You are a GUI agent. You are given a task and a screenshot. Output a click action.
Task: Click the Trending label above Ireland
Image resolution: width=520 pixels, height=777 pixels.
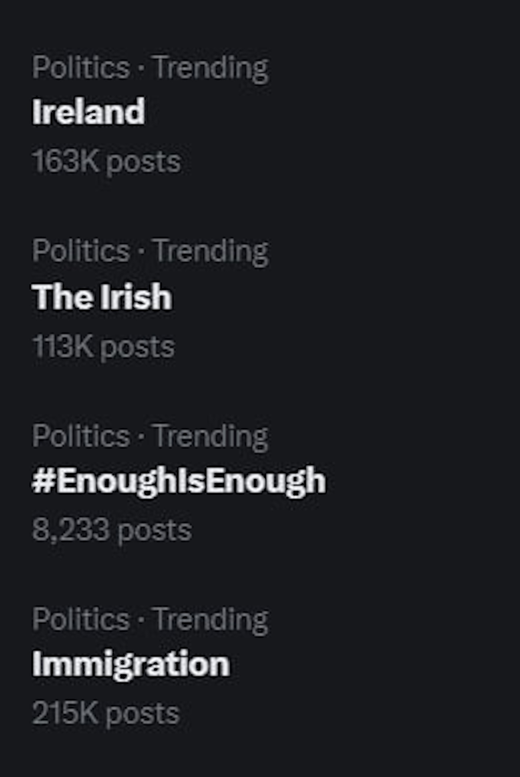tap(211, 68)
